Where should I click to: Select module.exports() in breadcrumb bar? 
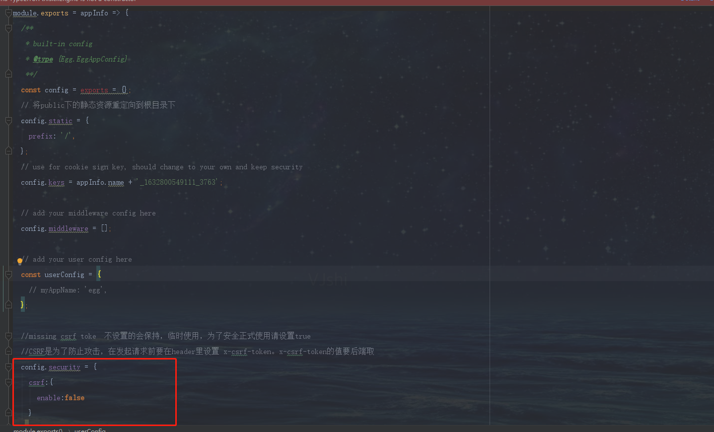pyautogui.click(x=38, y=430)
